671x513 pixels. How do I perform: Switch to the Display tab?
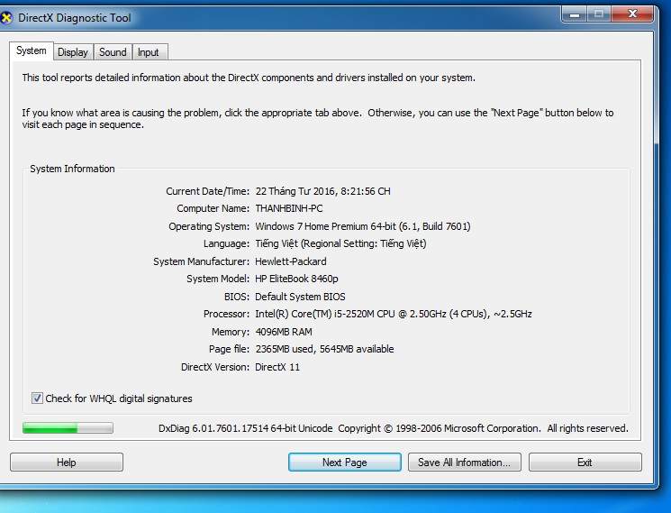pos(73,52)
